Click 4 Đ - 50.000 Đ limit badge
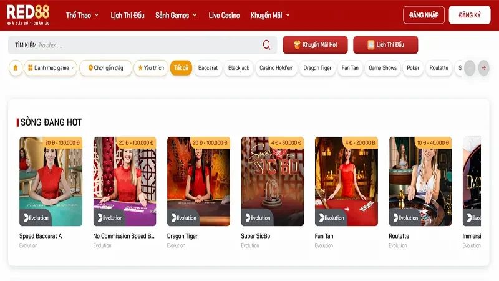Viewport: 499px width, 281px height. (286, 143)
